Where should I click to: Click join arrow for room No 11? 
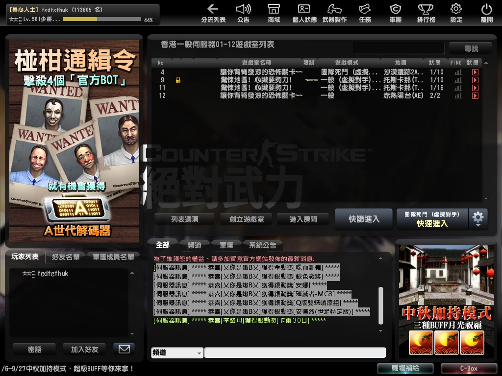coord(475,88)
